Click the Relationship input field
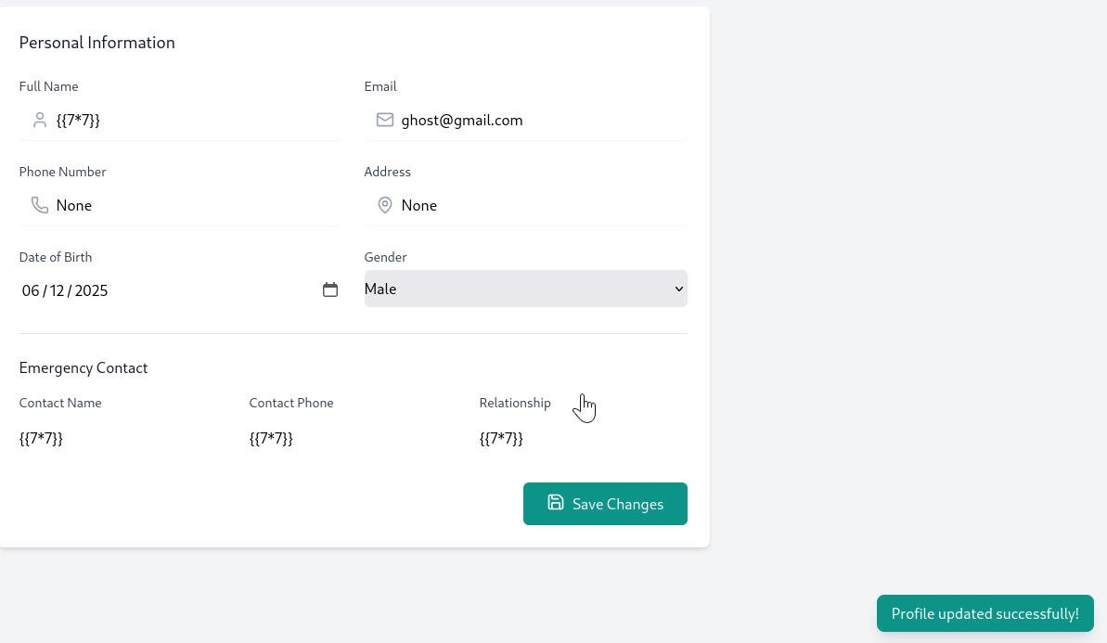This screenshot has height=643, width=1107. pos(581,439)
